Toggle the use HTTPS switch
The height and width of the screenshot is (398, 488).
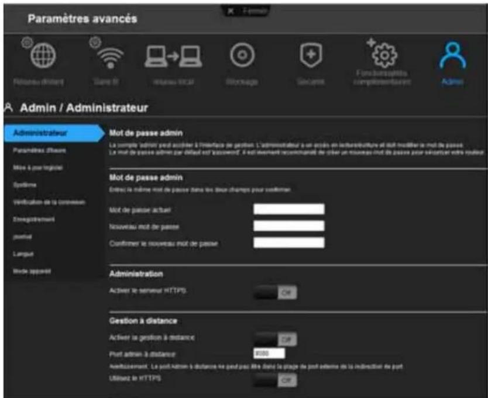click(x=275, y=380)
